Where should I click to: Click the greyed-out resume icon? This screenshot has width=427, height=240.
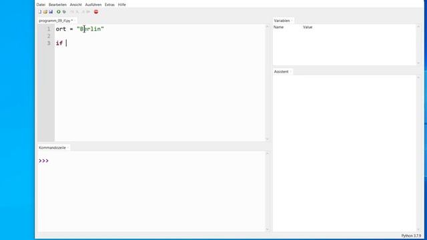(88, 12)
